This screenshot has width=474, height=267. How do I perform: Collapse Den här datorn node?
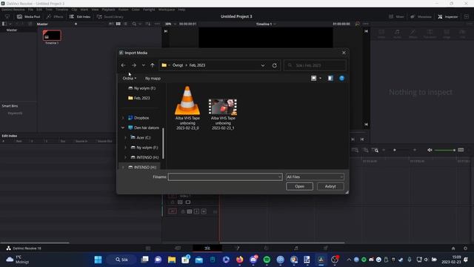[x=123, y=128]
